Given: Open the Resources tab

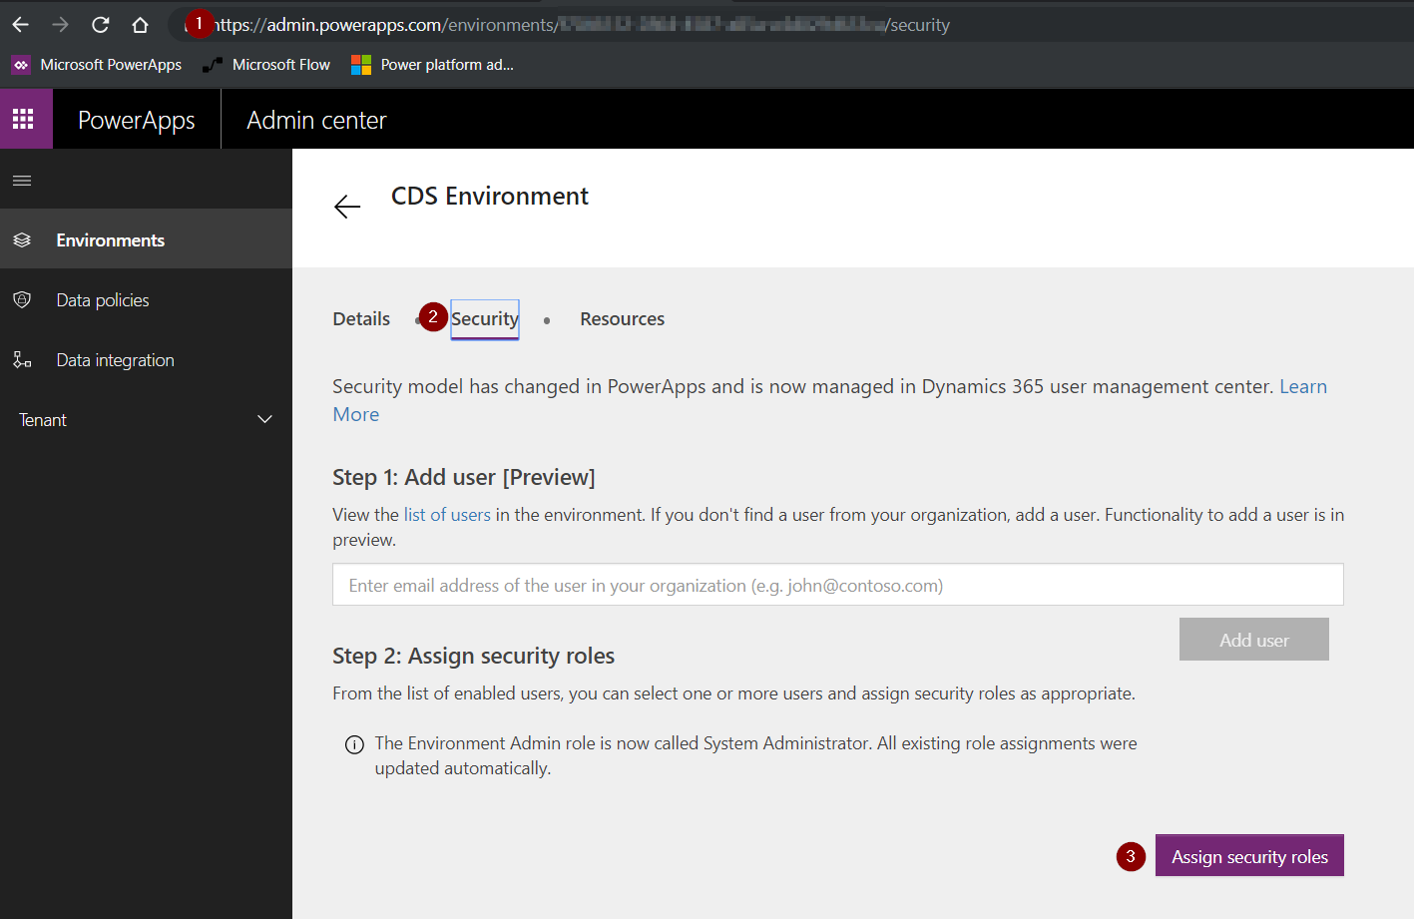Looking at the screenshot, I should 622,319.
